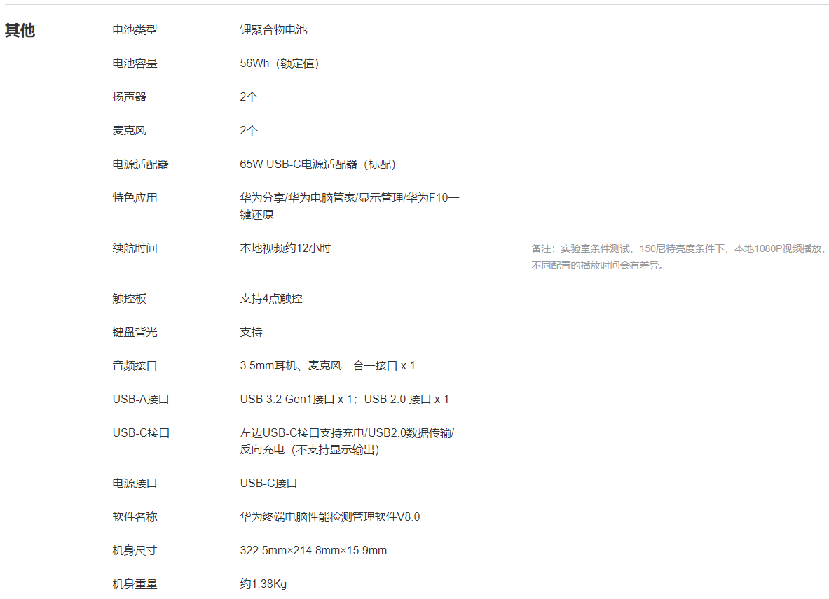Click the 其他 section heading
The height and width of the screenshot is (599, 829).
pyautogui.click(x=20, y=31)
